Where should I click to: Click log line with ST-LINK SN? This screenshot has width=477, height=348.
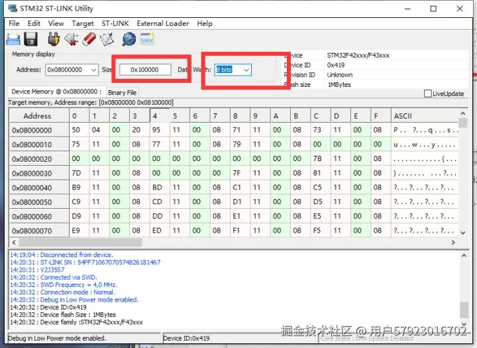85,262
